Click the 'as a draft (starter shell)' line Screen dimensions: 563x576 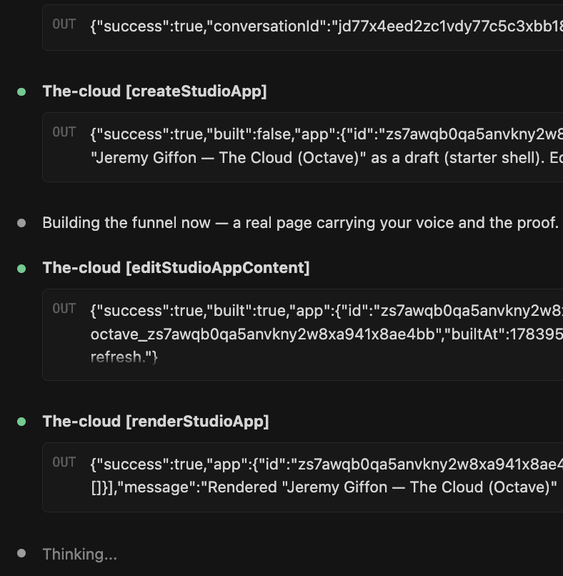[327, 158]
